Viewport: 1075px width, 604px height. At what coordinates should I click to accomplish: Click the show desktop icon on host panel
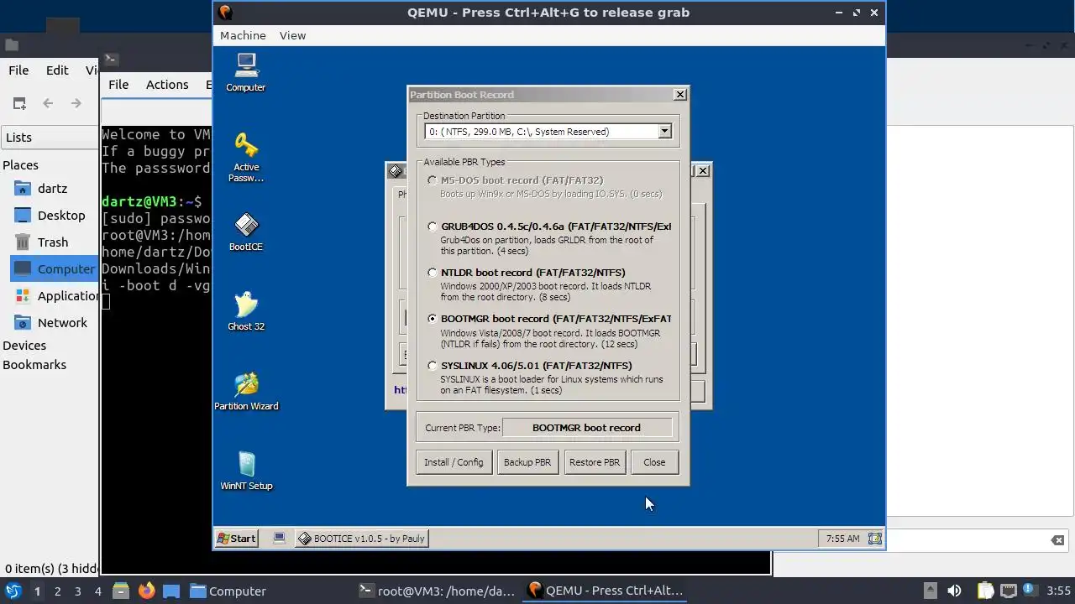pyautogui.click(x=171, y=591)
